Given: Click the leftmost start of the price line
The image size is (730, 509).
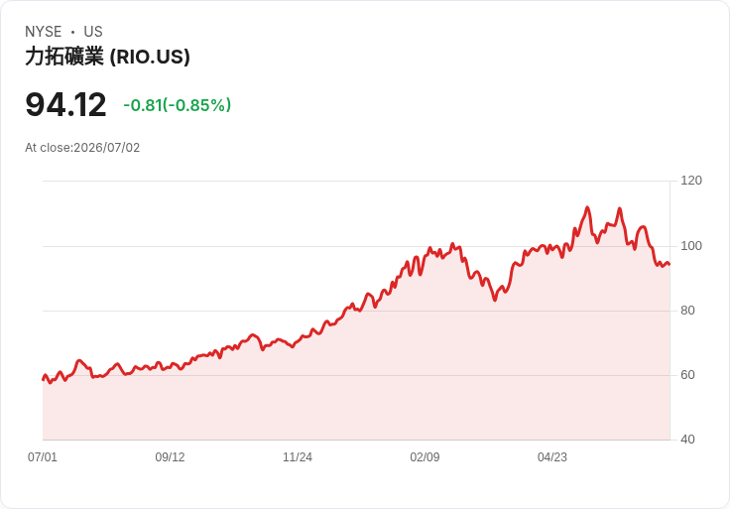Looking at the screenshot, I should pyautogui.click(x=43, y=380).
